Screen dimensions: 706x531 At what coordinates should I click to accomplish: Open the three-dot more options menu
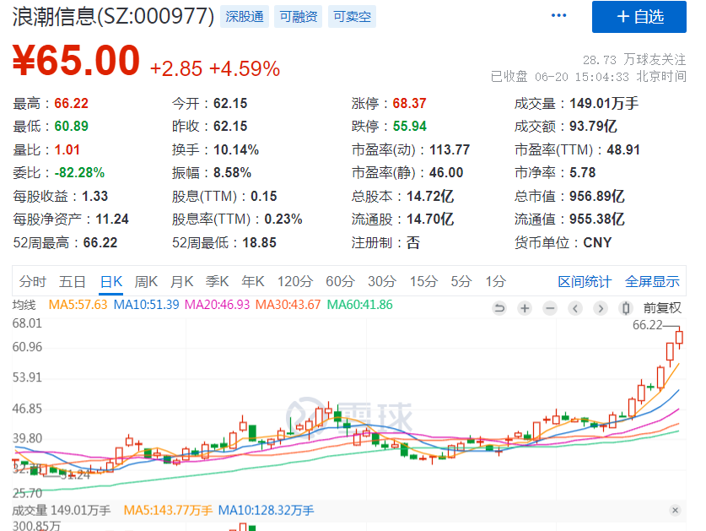[558, 15]
